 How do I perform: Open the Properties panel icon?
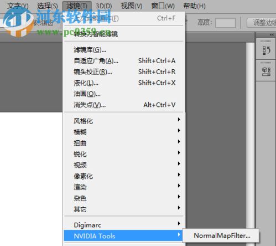click(x=266, y=71)
